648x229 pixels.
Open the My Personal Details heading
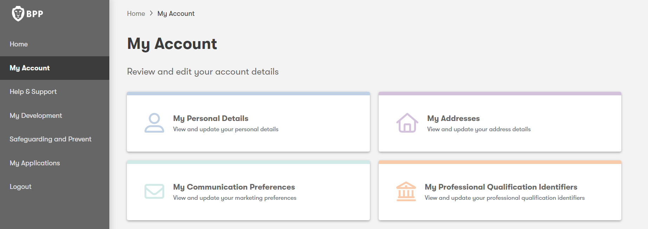click(x=211, y=119)
